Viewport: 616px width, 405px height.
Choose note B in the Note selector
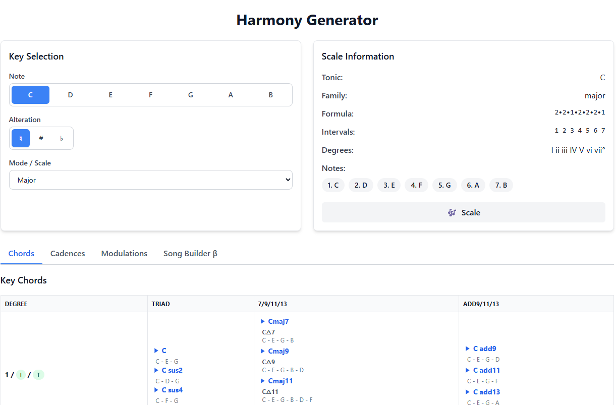(270, 95)
